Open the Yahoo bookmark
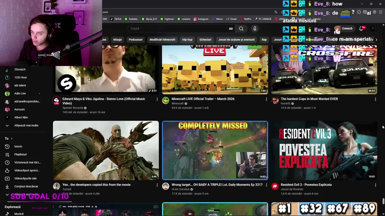Screen dimensions: 385x216 tap(217, 19)
